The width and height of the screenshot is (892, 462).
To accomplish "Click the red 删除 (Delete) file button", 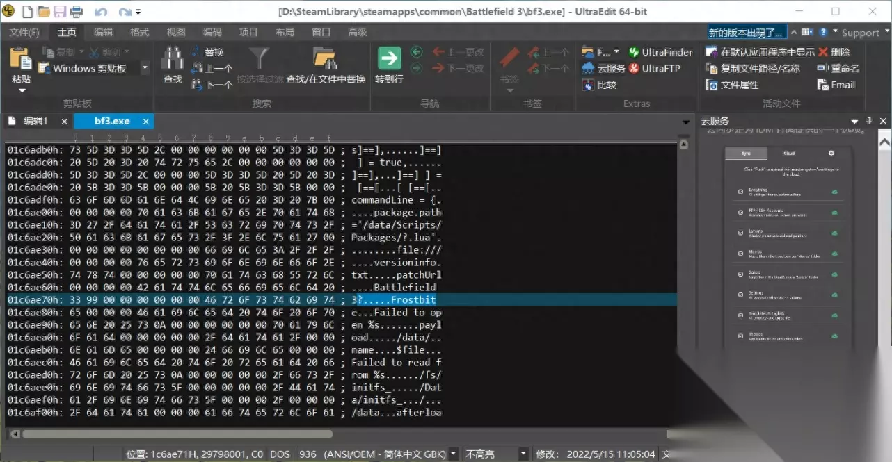I will (x=834, y=52).
